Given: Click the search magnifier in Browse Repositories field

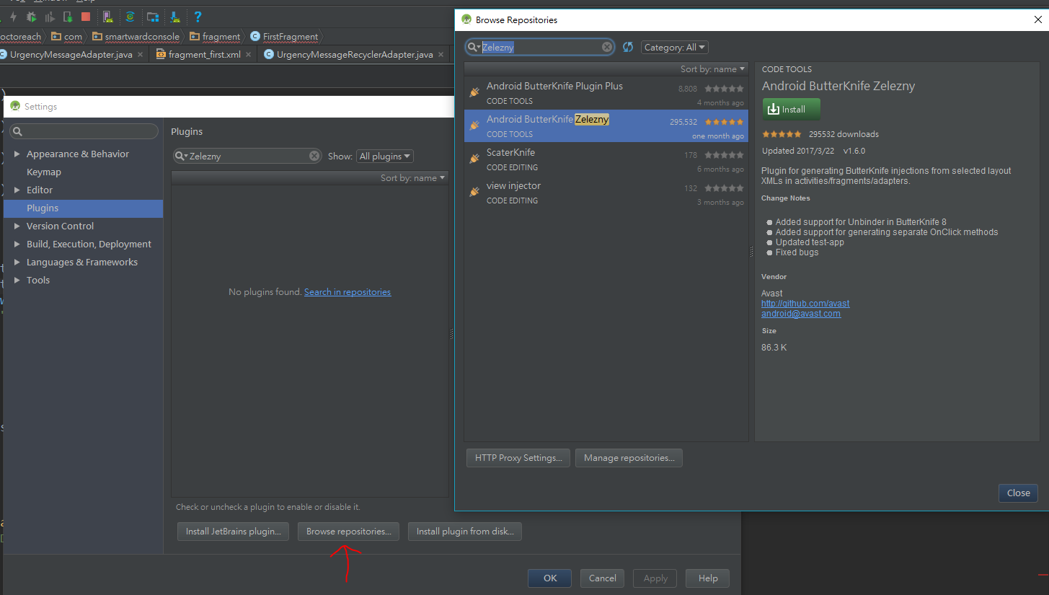Looking at the screenshot, I should point(474,47).
